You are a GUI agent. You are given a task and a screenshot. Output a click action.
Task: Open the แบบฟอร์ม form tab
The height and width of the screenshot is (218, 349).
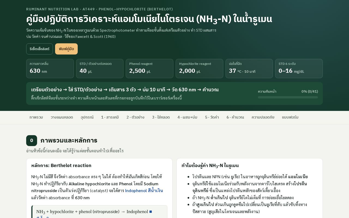click(290, 117)
